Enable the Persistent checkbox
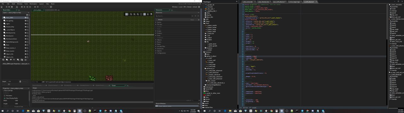The height and width of the screenshot is (113, 404). click(x=4, y=95)
